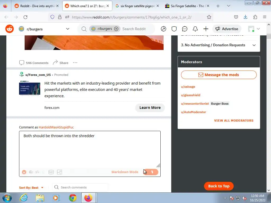Open the u/Forex_com_US profile link
This screenshot has height=203, width=271.
point(38,75)
